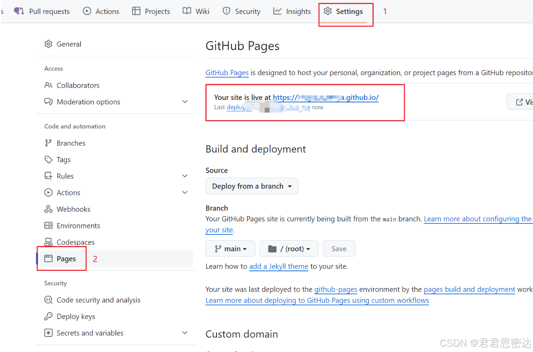533x352 pixels.
Task: Go to the Projects tab
Action: tap(151, 11)
